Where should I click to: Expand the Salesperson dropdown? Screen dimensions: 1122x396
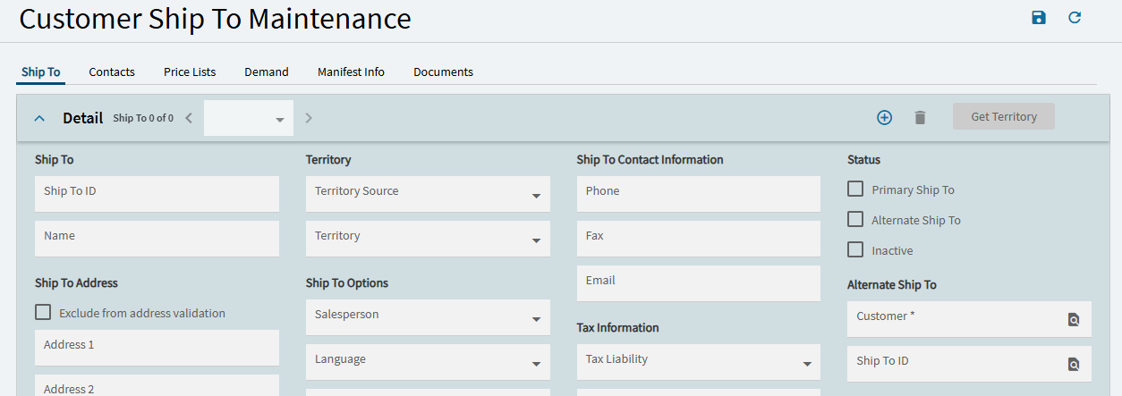tap(536, 319)
